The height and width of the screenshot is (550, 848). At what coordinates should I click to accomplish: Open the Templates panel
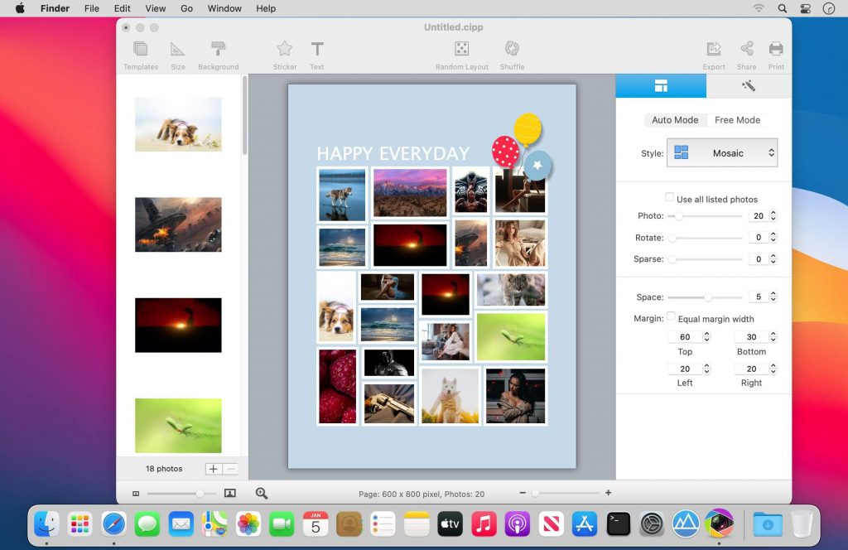pos(140,51)
